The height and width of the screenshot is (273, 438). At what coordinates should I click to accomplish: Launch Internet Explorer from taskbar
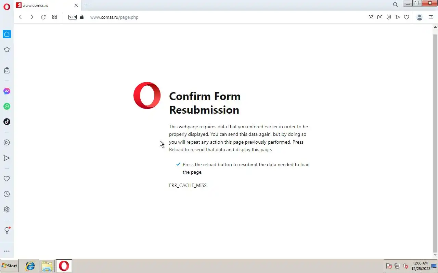(30, 265)
